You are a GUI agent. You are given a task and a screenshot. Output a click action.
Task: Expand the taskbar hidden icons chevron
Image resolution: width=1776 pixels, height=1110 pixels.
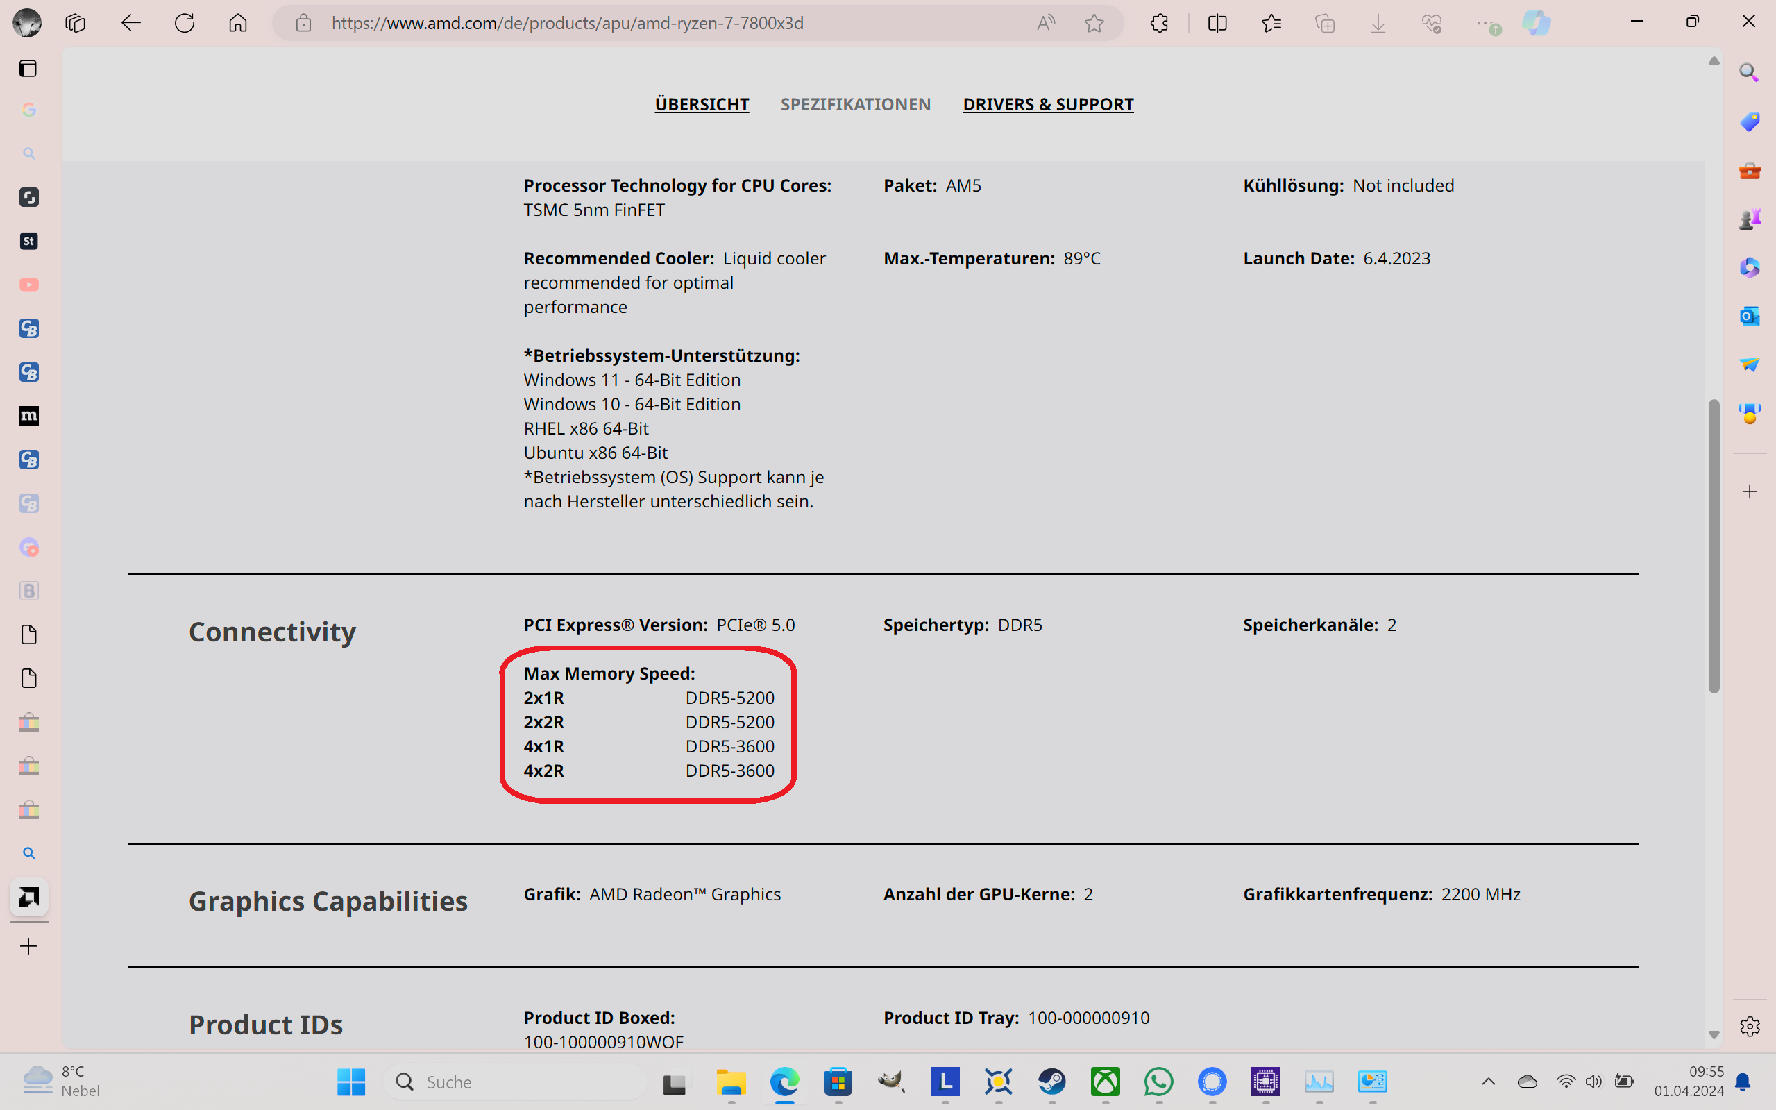point(1489,1082)
